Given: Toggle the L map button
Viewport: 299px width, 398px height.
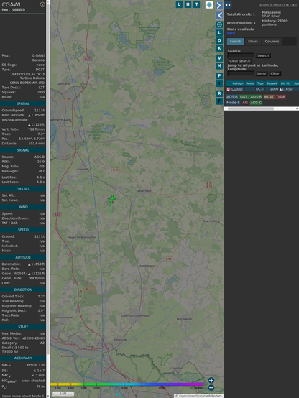Looking at the screenshot, I should click(219, 32).
